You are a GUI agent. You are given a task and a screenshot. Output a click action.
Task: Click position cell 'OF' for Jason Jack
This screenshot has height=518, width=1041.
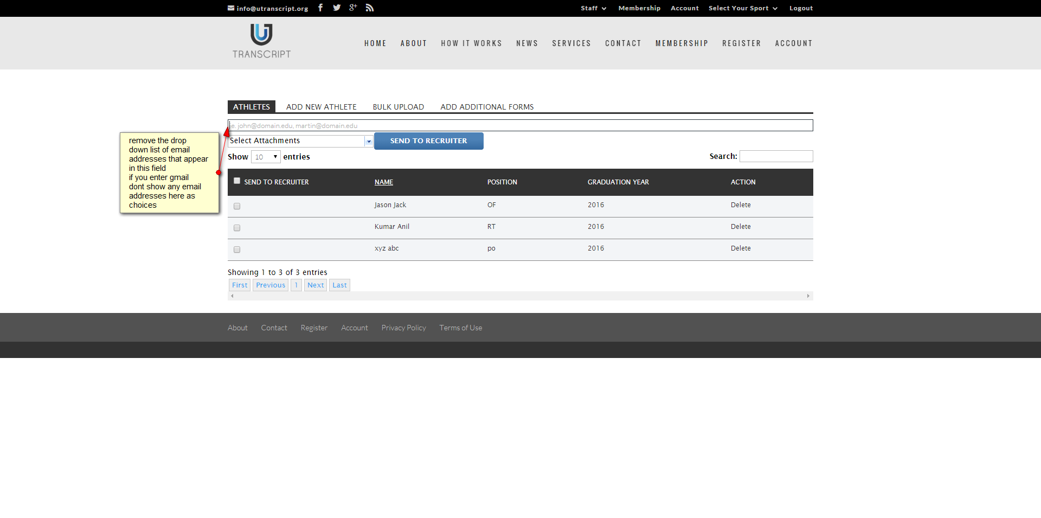[x=492, y=205]
